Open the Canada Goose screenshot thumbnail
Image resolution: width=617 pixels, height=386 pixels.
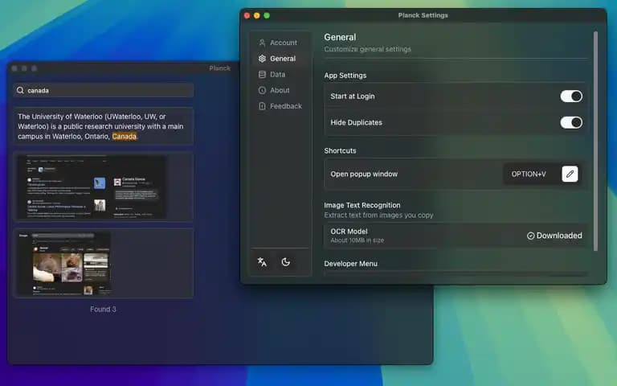(x=104, y=187)
